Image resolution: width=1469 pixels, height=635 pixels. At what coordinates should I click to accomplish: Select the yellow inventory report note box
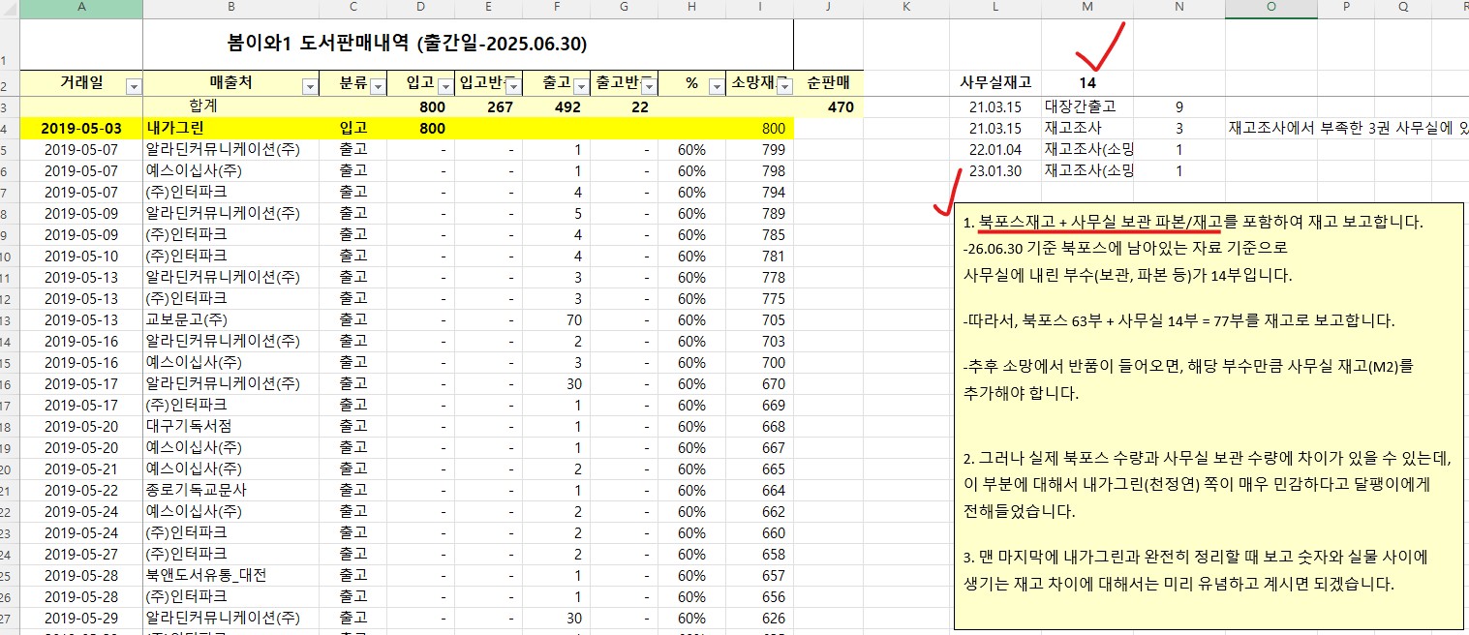tap(1210, 415)
